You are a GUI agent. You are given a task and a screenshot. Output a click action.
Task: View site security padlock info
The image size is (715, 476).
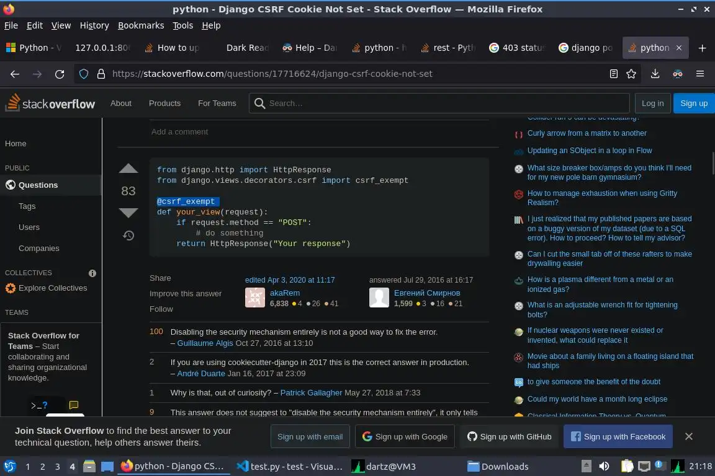pos(101,74)
